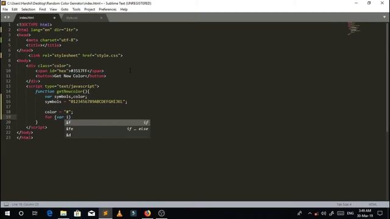Click the unsaved dot on index.html tab
This screenshot has height=219, width=390.
click(54, 18)
